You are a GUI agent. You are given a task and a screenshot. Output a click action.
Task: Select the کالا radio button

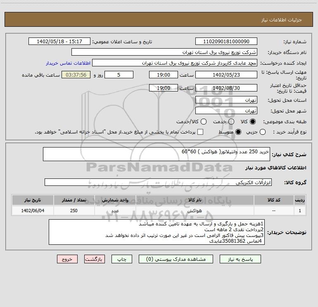[253, 122]
